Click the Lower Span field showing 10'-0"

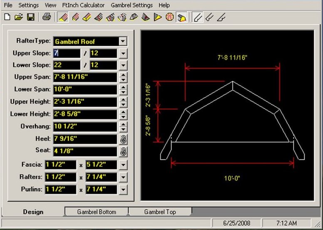pyautogui.click(x=85, y=90)
